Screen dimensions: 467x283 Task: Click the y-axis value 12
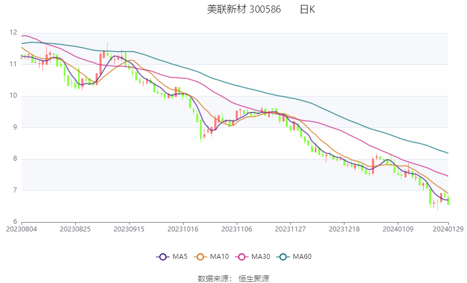click(13, 32)
